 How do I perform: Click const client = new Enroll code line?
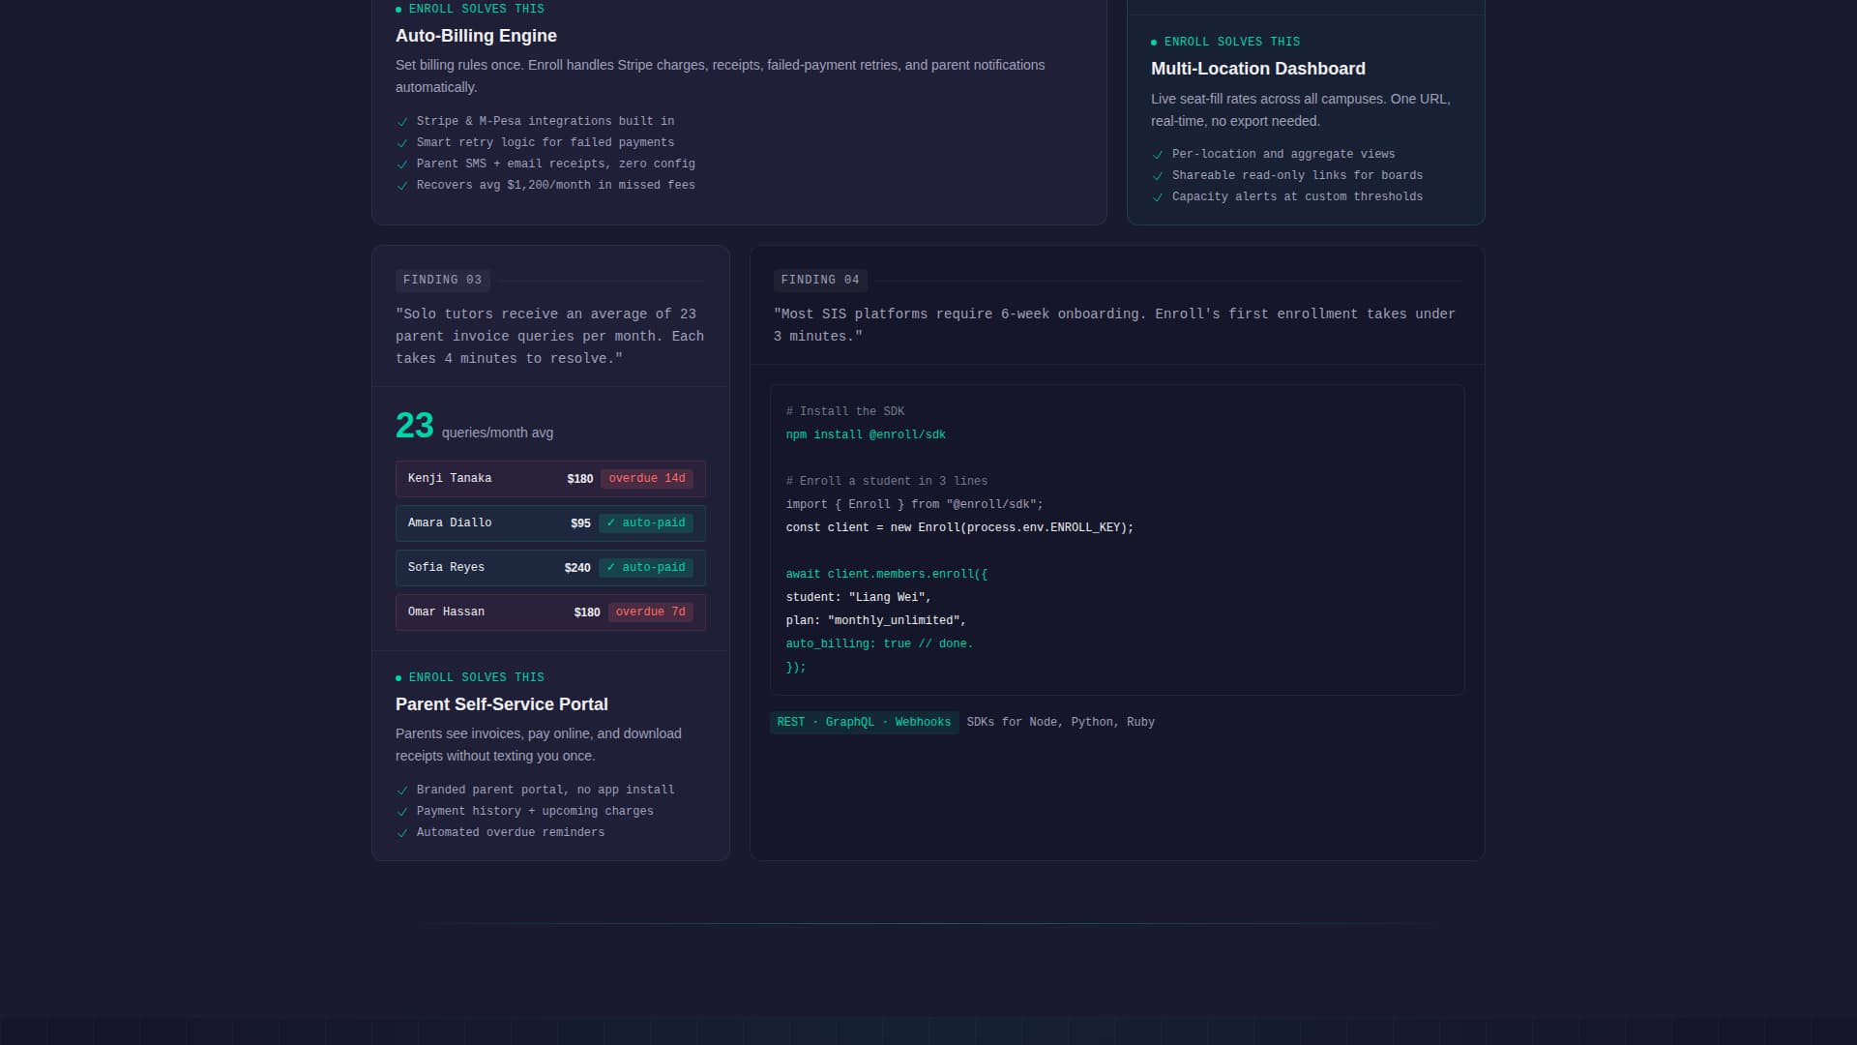click(x=959, y=528)
